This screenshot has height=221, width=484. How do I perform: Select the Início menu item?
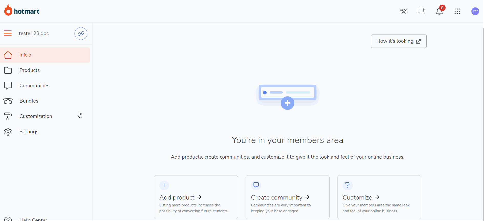[x=45, y=55]
